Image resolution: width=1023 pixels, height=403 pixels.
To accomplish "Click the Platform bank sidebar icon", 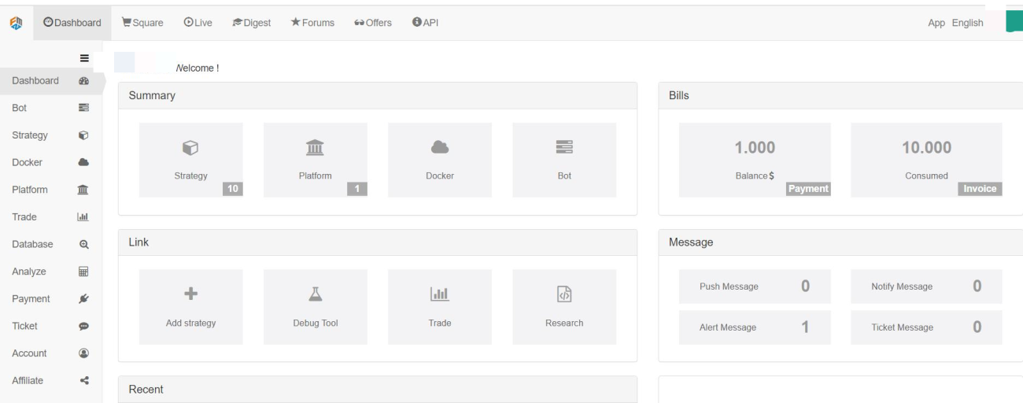I will click(x=84, y=190).
